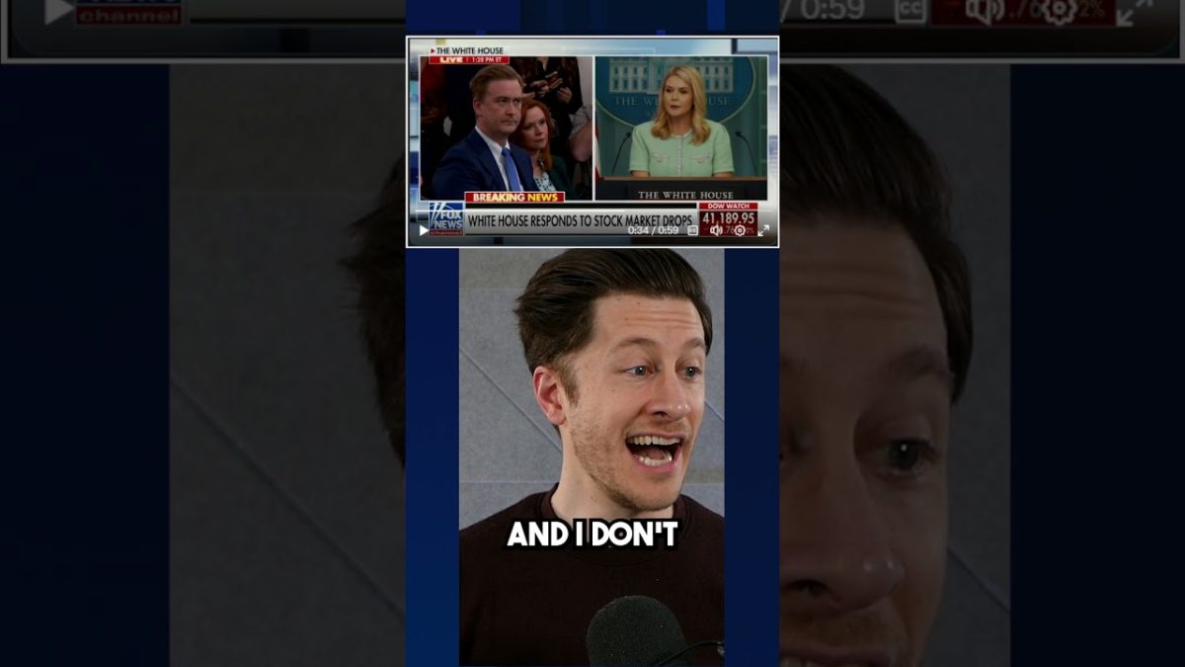Screen dimensions: 1185x667
Task: Open settings gear in the embedded news clip
Action: tap(739, 230)
